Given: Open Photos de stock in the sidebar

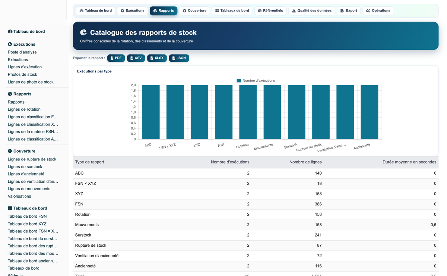Looking at the screenshot, I should click(22, 75).
